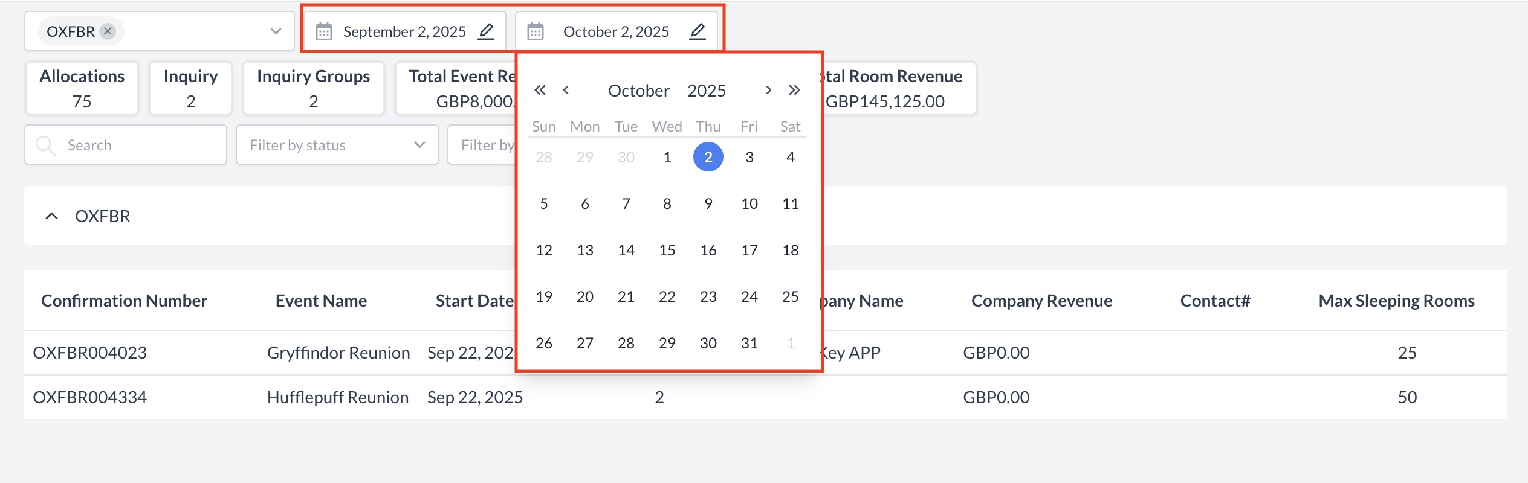Remove the OXFBR tag from property selector
The height and width of the screenshot is (483, 1528).
coord(108,31)
